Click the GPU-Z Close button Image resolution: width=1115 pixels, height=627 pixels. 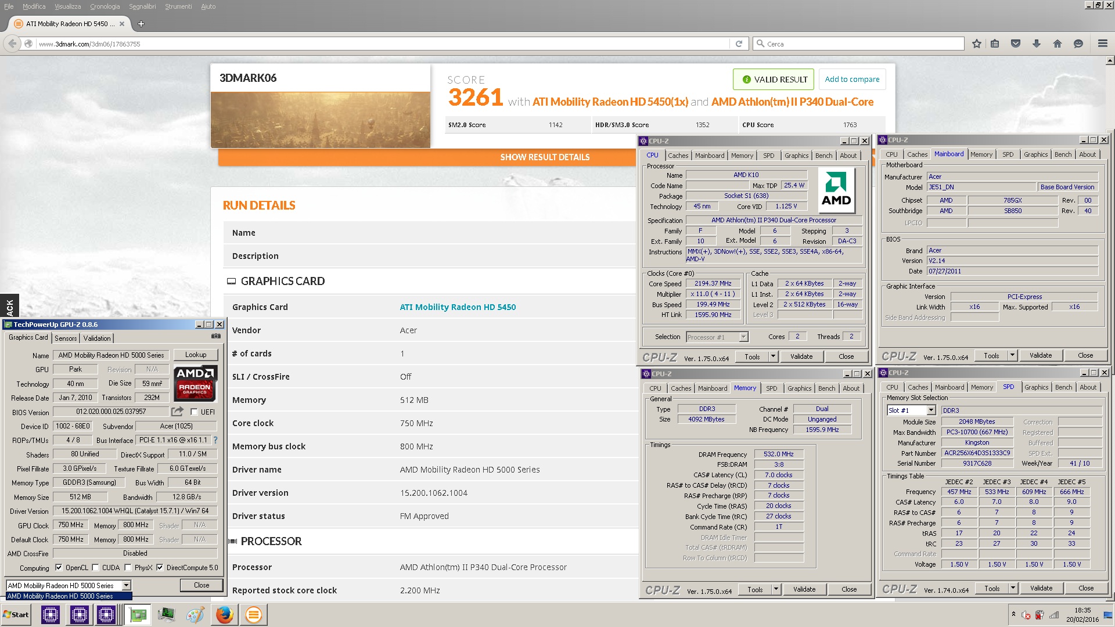tap(202, 585)
